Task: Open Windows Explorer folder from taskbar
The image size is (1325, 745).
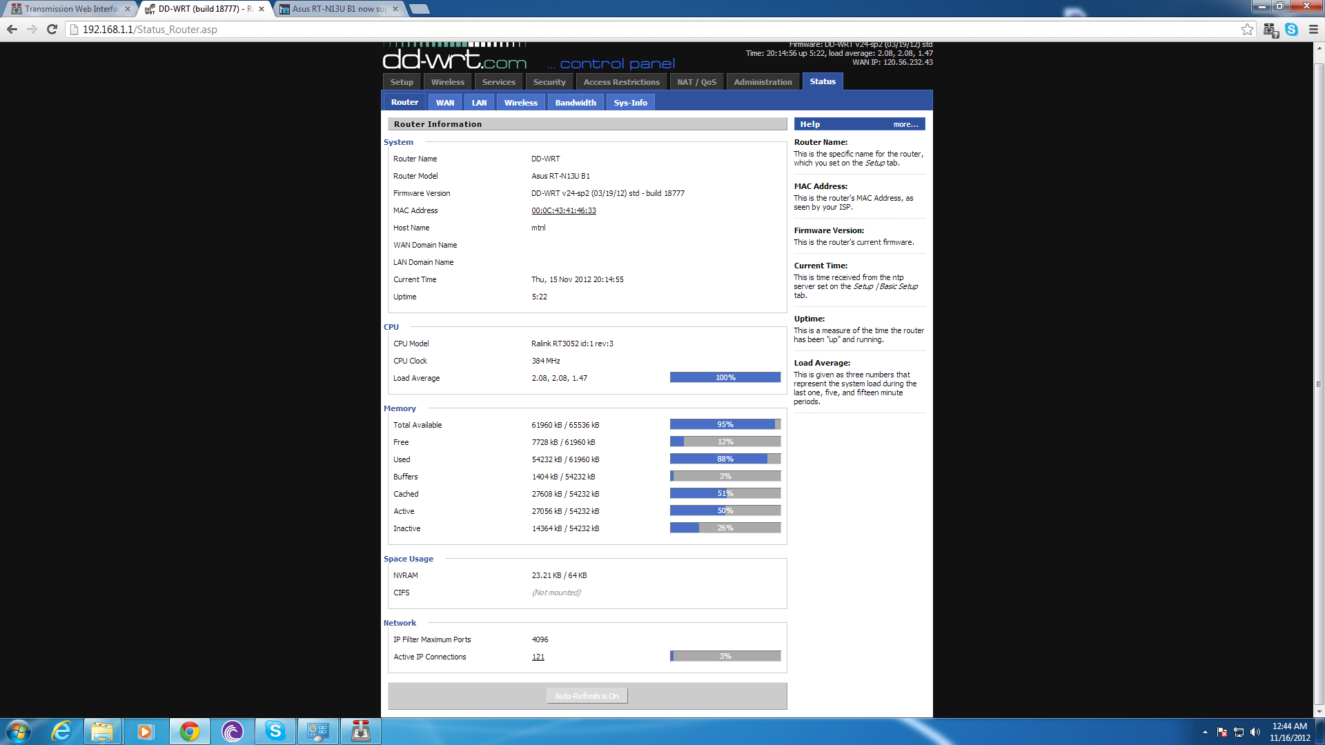Action: pos(102,731)
